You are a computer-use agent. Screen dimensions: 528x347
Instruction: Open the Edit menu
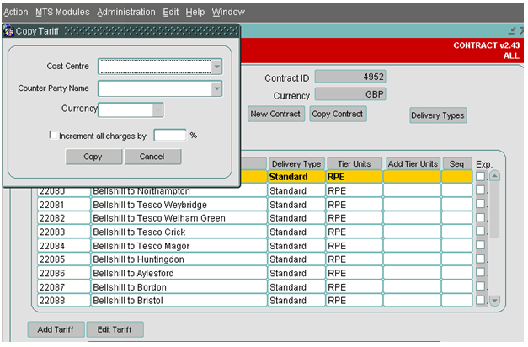click(171, 12)
